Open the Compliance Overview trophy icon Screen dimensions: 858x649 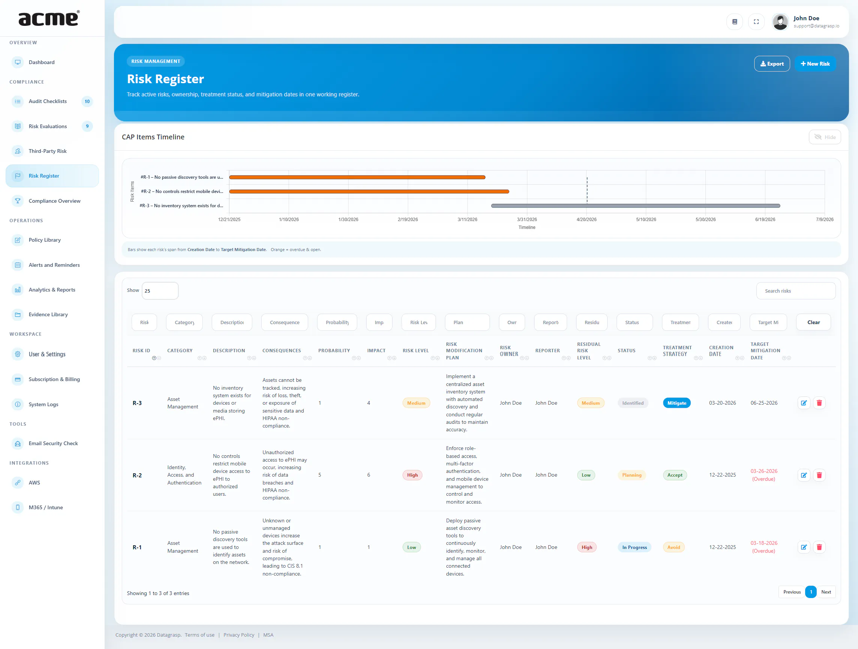coord(18,201)
